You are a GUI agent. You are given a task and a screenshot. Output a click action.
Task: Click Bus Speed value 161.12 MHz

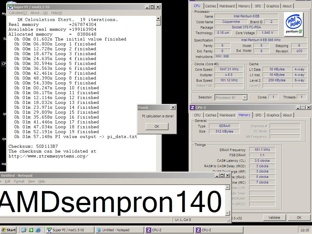[x=229, y=80]
